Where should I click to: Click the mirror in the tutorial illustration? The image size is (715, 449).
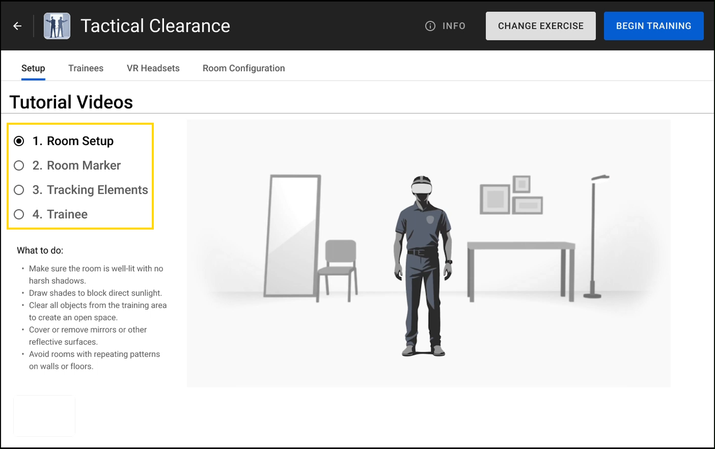[292, 235]
